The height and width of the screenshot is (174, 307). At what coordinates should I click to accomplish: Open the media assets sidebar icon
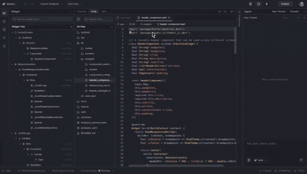pos(4,30)
